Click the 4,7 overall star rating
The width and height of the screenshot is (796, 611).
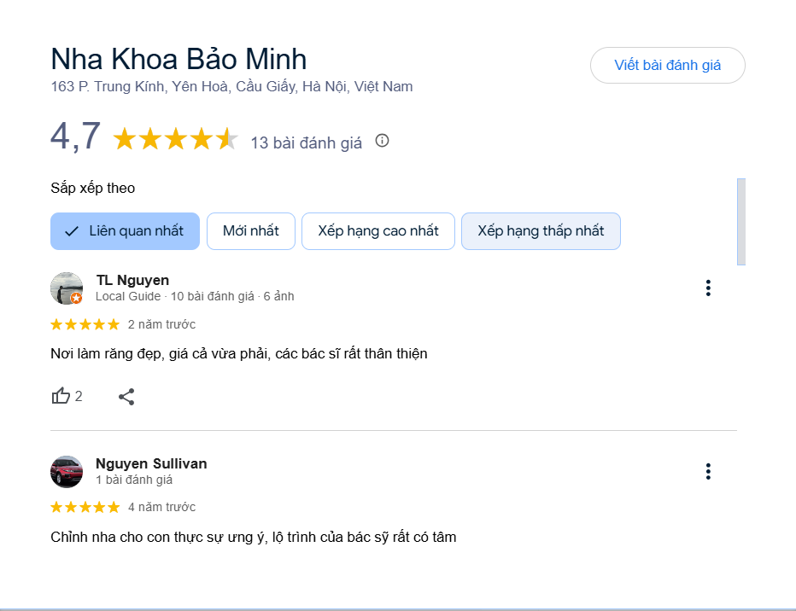(175, 139)
